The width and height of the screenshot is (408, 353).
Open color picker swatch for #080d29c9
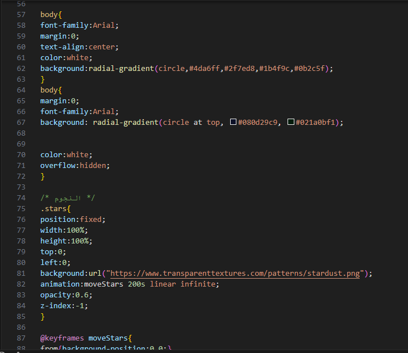[233, 121]
